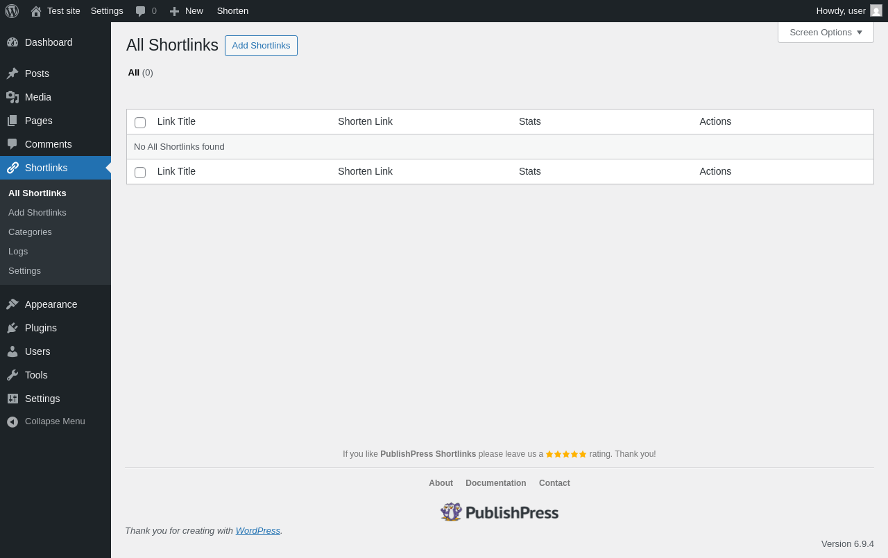Open the Howdy, user account menu
This screenshot has width=888, height=558.
849,11
